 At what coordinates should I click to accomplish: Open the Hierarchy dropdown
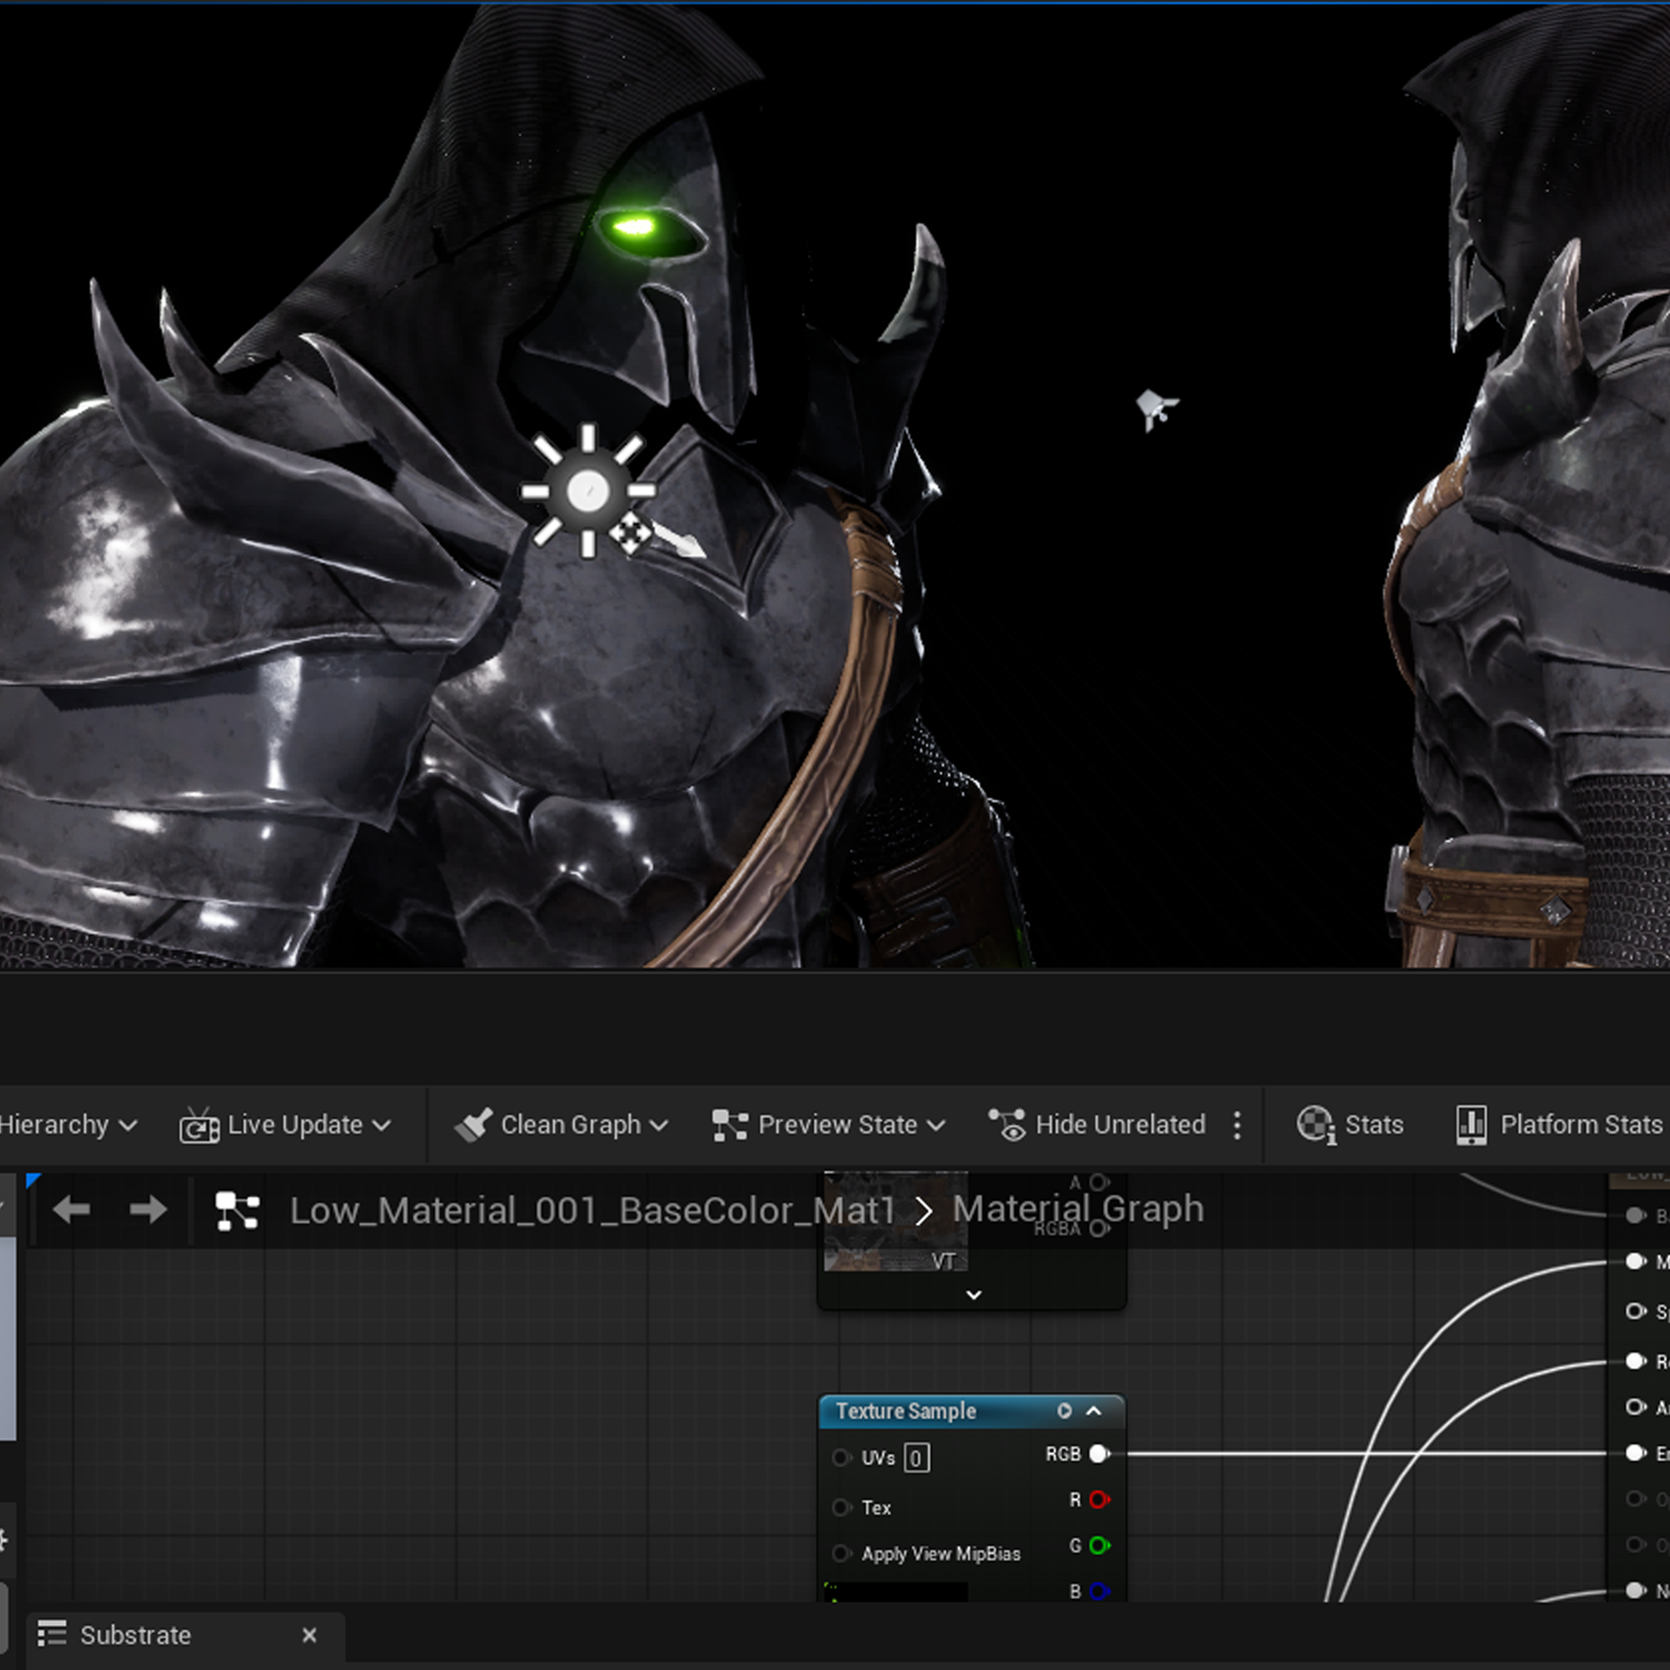pyautogui.click(x=68, y=1124)
